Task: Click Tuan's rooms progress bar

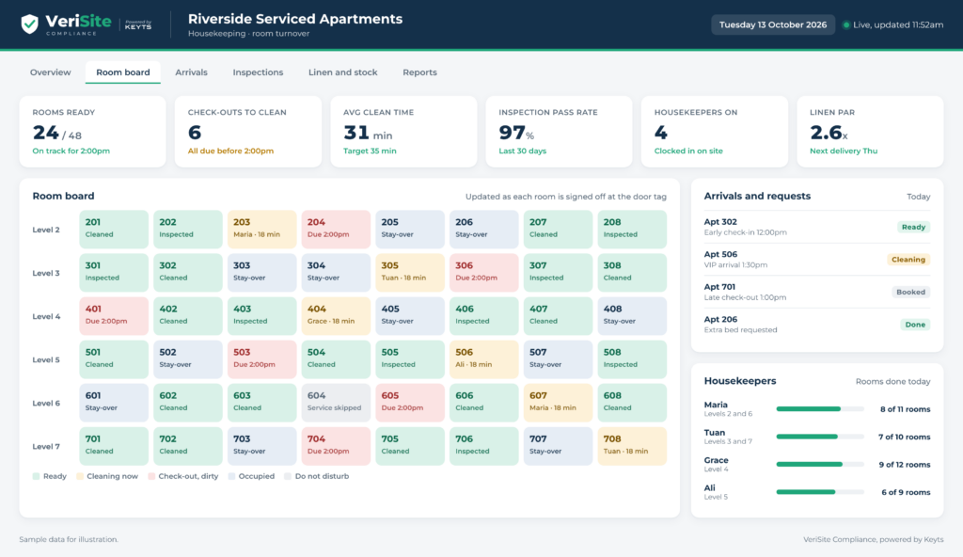Action: pos(820,438)
